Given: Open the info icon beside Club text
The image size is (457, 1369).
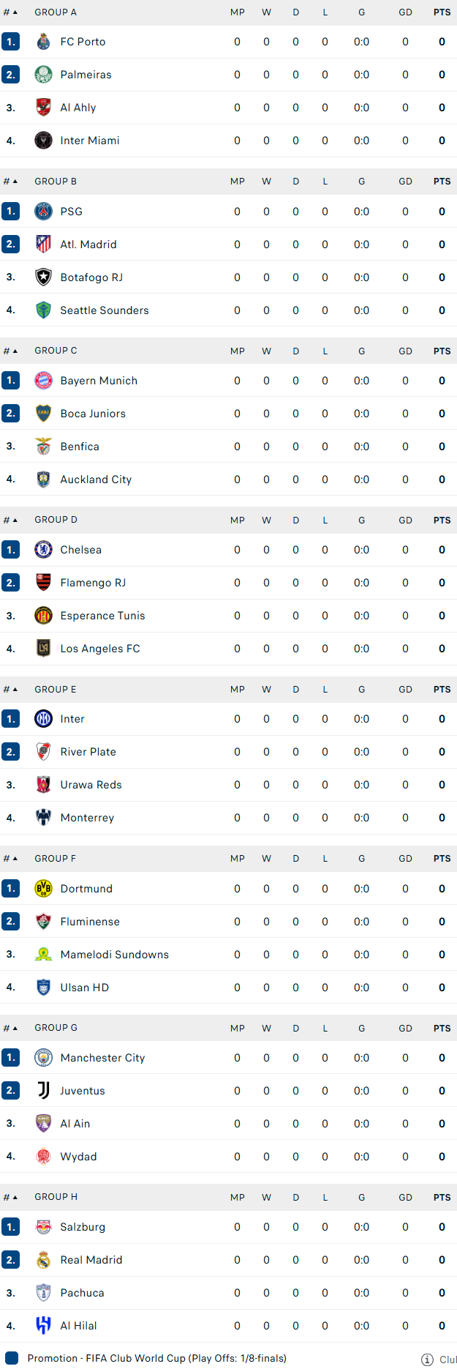Looking at the screenshot, I should 428,1359.
